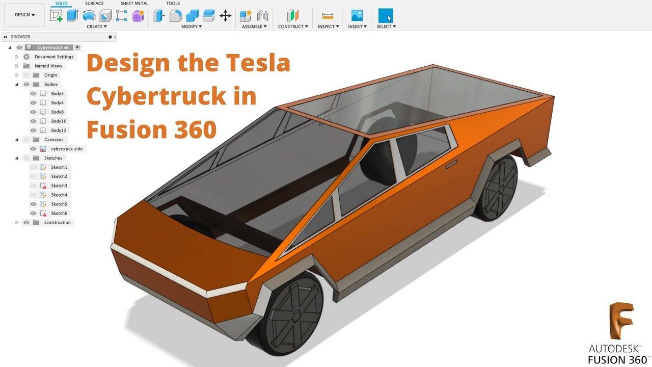The width and height of the screenshot is (652, 367).
Task: Select the Create Sketch tool
Action: [57, 16]
